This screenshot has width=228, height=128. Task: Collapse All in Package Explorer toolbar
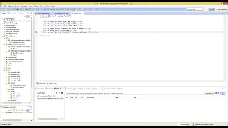click(x=25, y=16)
